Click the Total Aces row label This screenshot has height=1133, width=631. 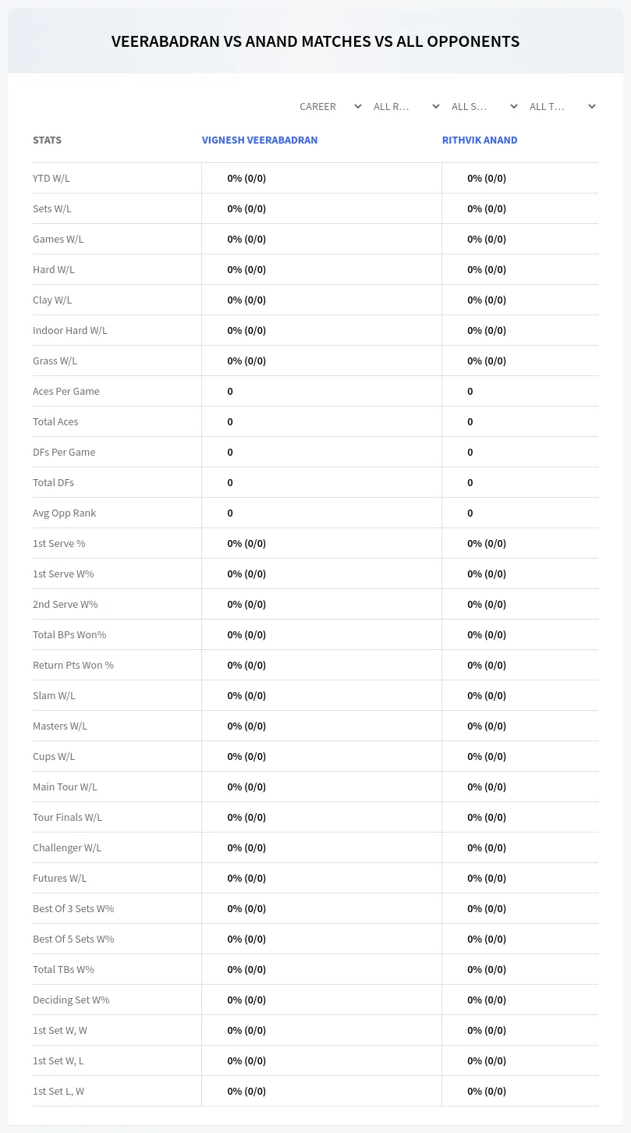pos(55,421)
